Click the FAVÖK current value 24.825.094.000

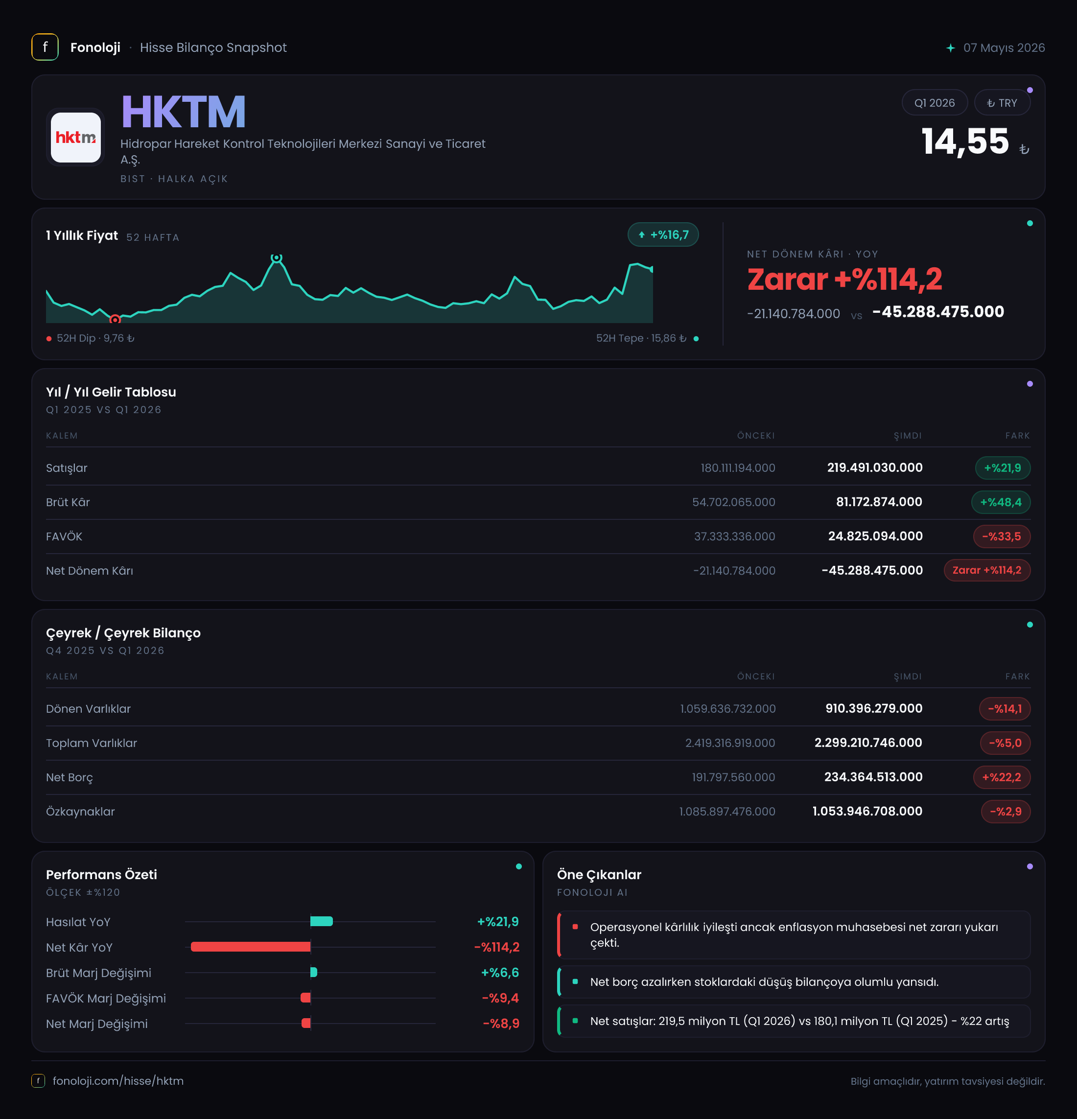pos(875,536)
